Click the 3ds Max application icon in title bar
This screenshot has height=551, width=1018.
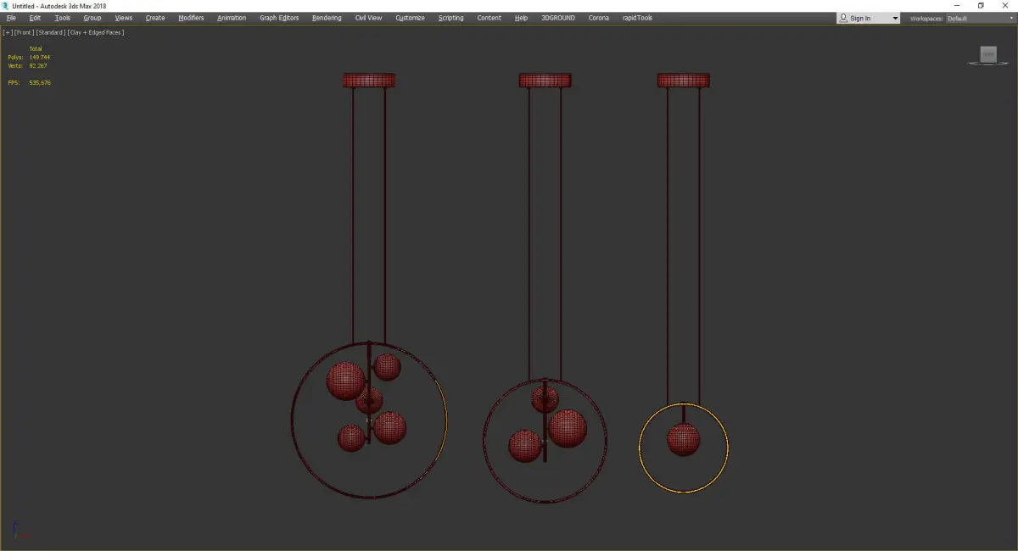(x=6, y=6)
